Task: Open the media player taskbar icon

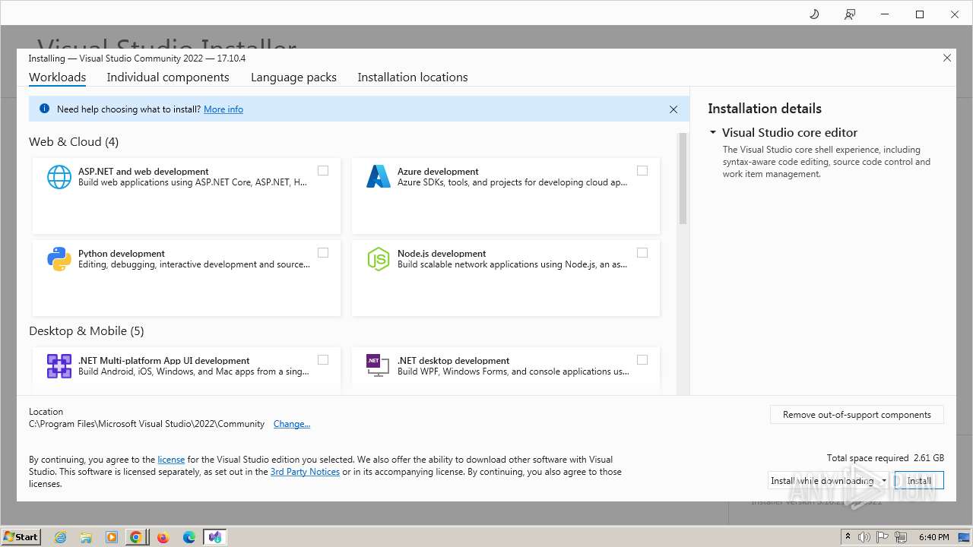Action: click(112, 537)
